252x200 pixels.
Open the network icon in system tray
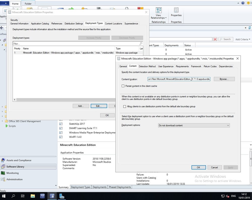point(223,196)
